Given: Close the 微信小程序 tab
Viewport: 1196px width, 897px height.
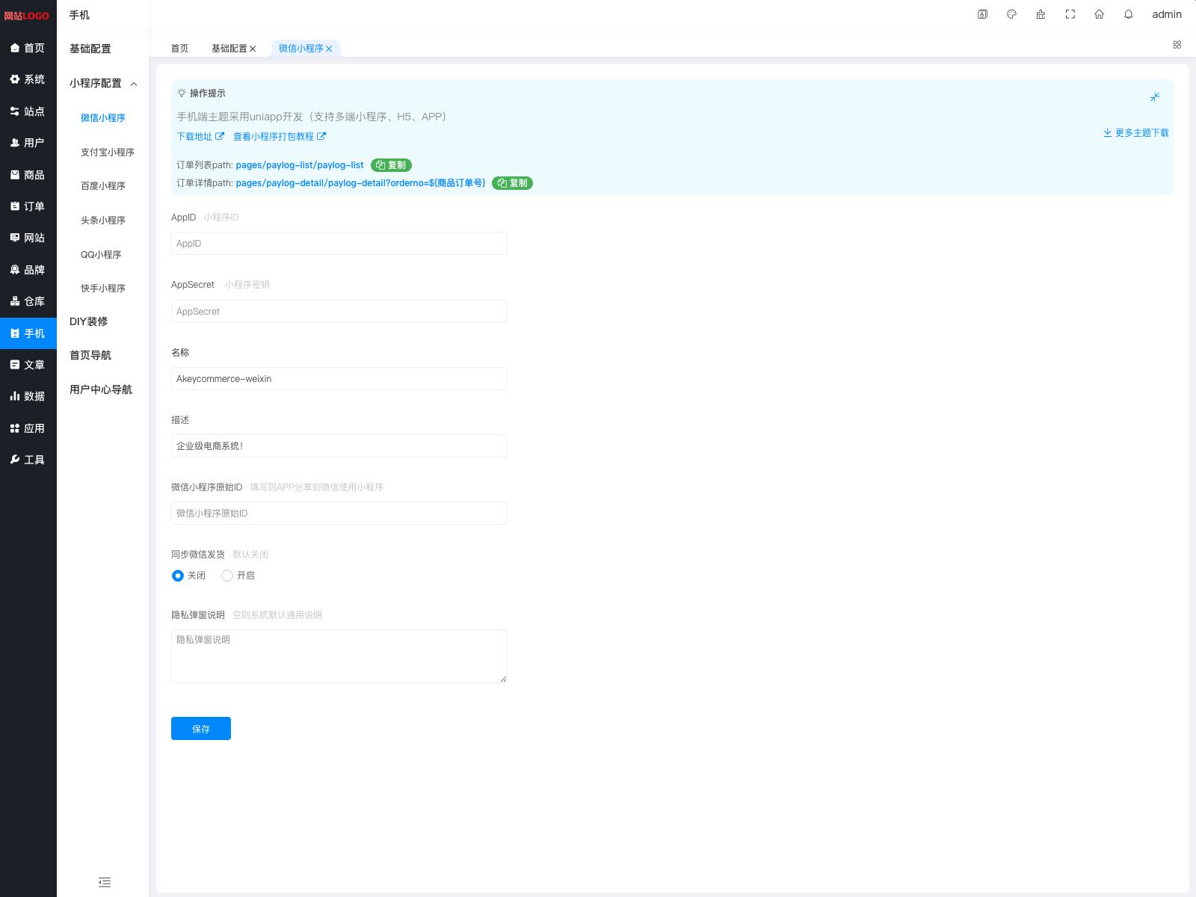Looking at the screenshot, I should 329,49.
